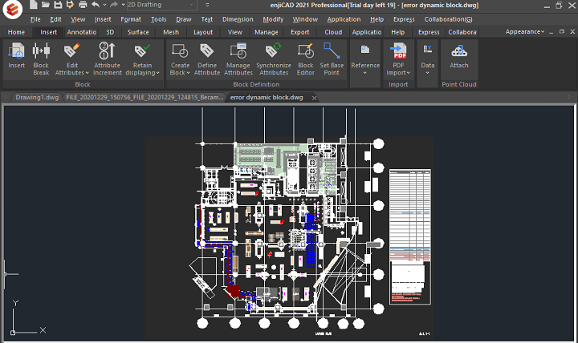Expand the Reference panel dropdown
Screen dimensions: 578x343
[365, 73]
